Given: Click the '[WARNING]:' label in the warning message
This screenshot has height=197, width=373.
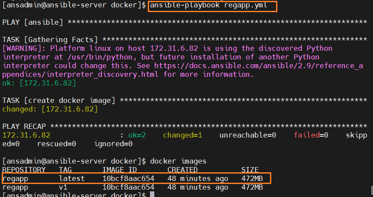Looking at the screenshot, I should [24, 49].
